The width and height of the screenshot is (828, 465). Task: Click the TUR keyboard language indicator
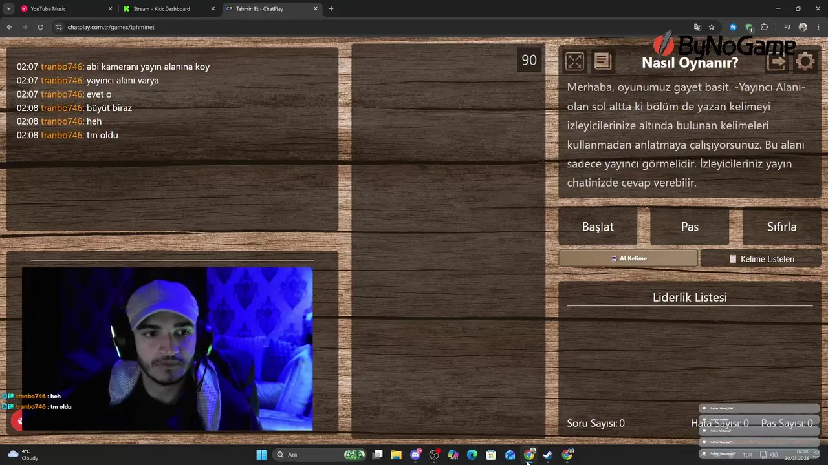pos(747,455)
